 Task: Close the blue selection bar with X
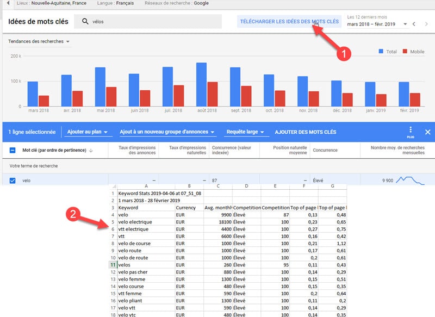point(427,132)
